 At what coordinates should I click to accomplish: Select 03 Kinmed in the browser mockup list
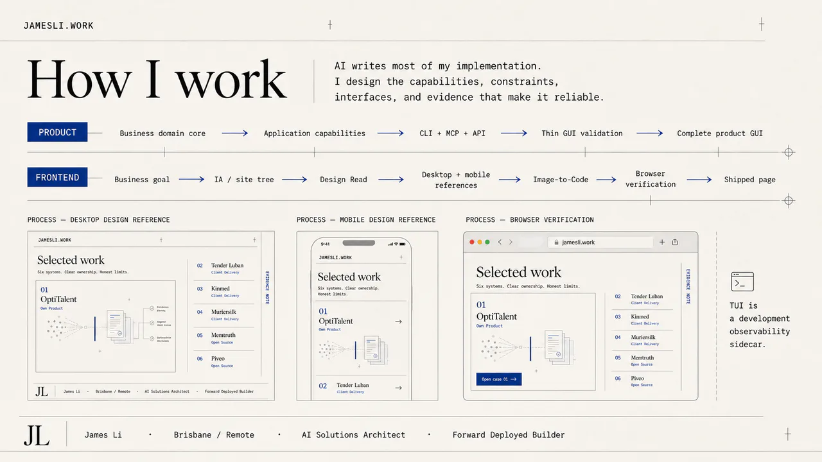(x=642, y=320)
